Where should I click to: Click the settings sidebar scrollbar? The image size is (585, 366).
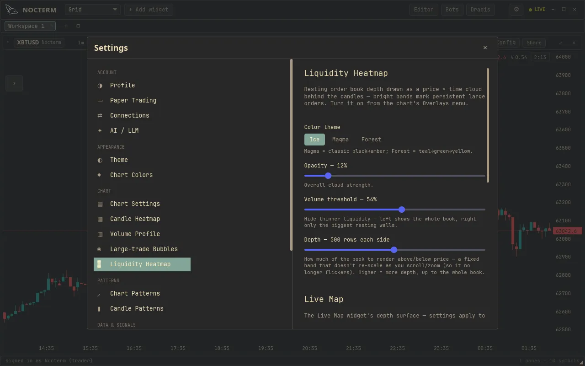tap(291, 155)
